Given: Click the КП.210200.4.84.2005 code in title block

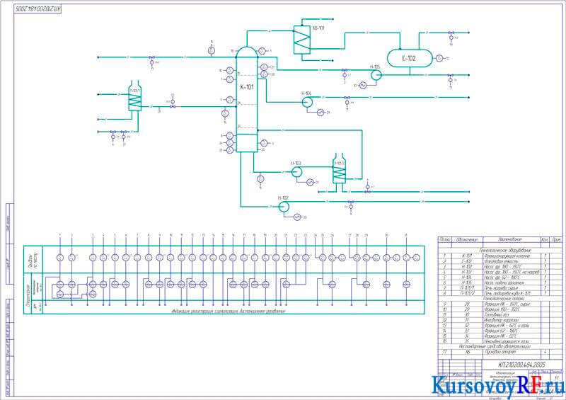Looking at the screenshot, I should [521, 365].
